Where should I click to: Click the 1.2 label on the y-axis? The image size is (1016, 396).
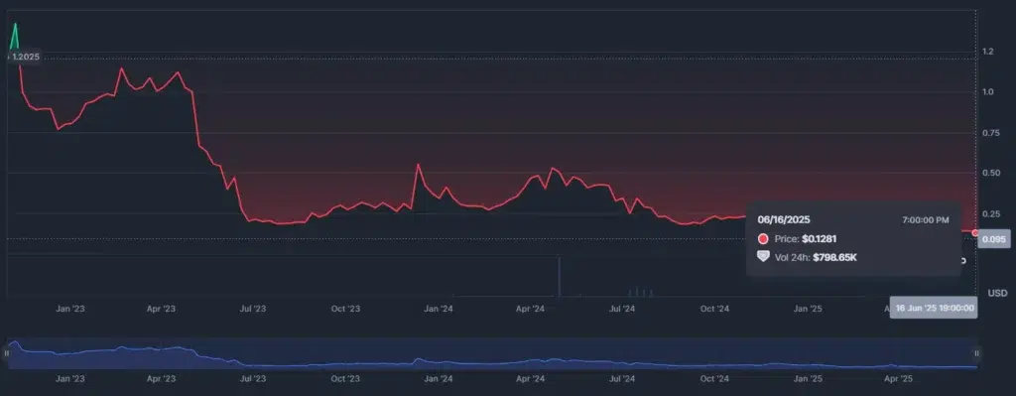(988, 52)
